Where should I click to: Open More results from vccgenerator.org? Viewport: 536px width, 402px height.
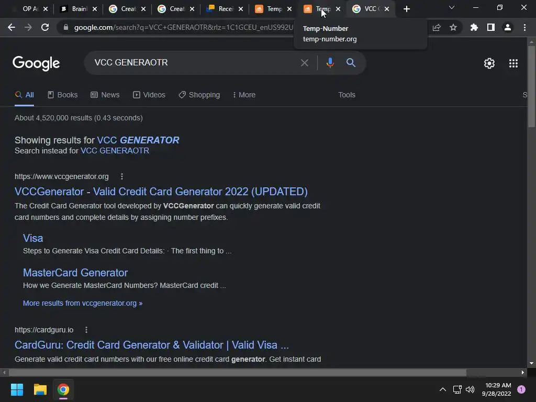(x=83, y=303)
